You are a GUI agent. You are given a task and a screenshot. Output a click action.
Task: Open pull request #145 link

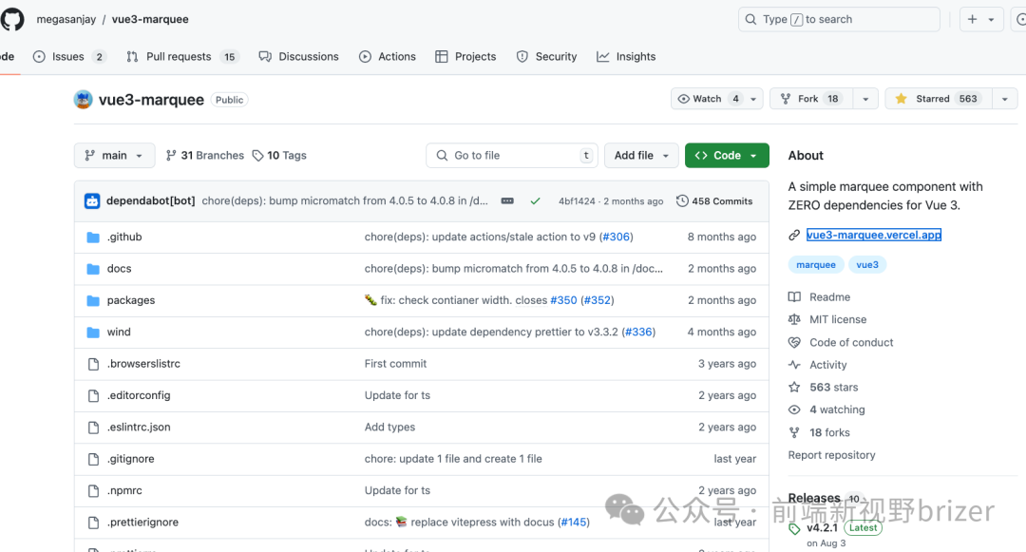[x=573, y=522]
